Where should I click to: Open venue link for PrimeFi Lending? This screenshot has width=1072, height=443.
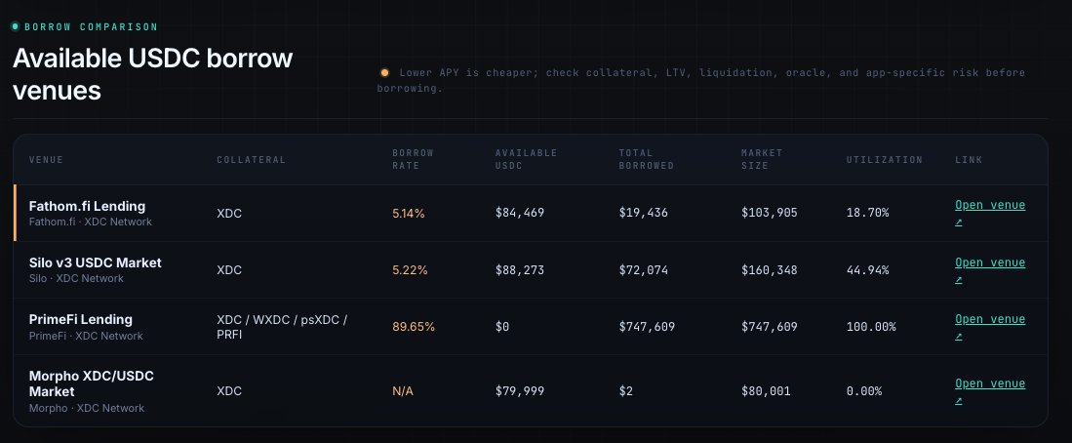click(x=990, y=327)
